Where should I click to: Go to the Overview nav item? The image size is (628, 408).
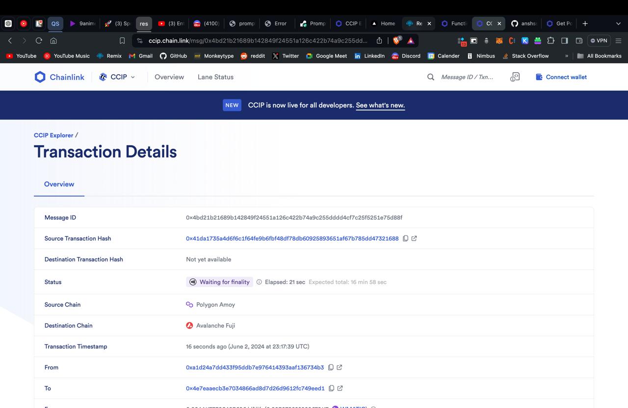pos(169,77)
